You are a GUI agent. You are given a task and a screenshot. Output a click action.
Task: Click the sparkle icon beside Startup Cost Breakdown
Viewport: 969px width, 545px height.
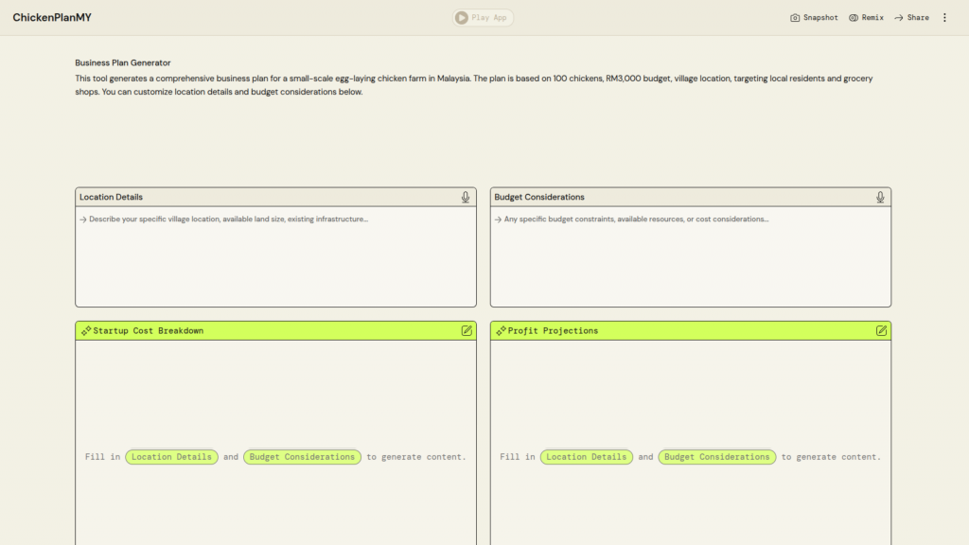[86, 331]
